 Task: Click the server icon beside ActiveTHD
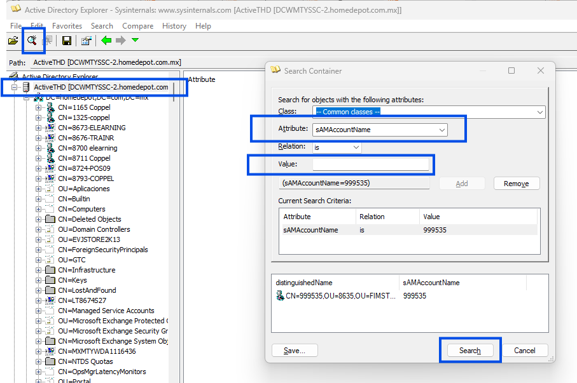[25, 87]
